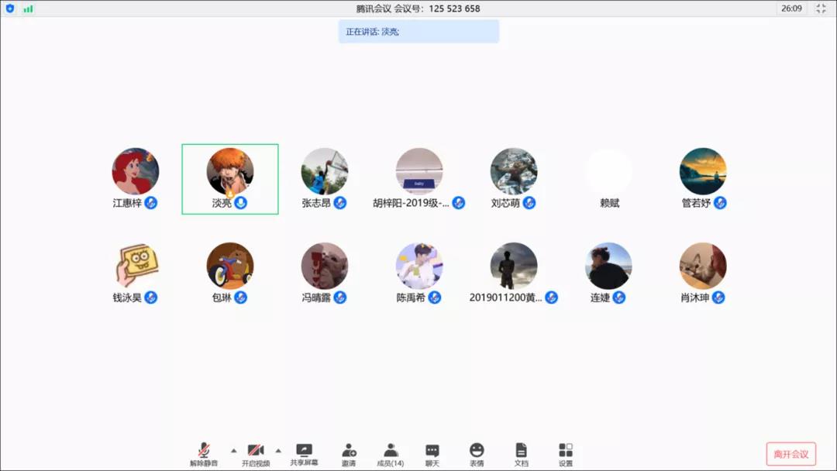Expand audio options arrow beside 解除静音
Image resolution: width=837 pixels, height=471 pixels.
pos(232,450)
